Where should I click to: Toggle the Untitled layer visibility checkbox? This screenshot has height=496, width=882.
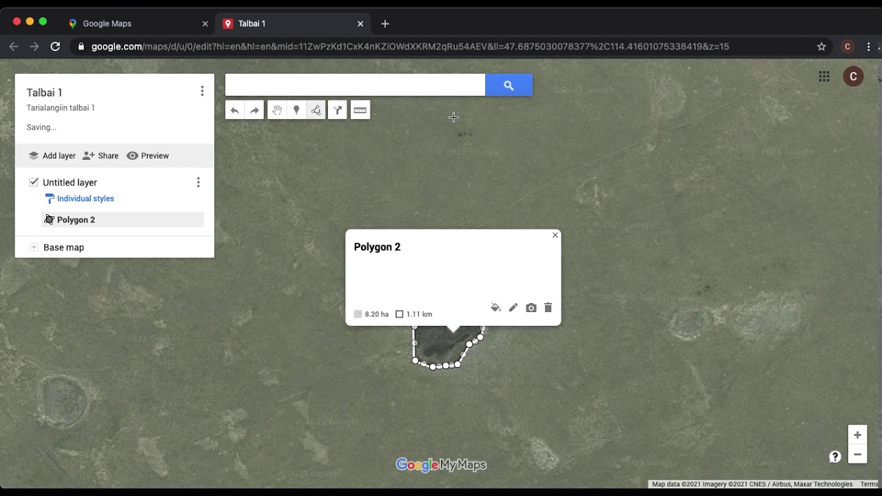[x=34, y=182]
